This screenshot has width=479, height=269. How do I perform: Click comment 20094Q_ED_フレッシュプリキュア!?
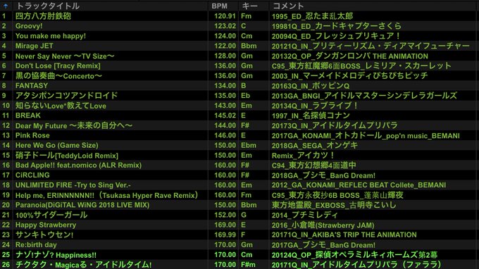click(336, 36)
